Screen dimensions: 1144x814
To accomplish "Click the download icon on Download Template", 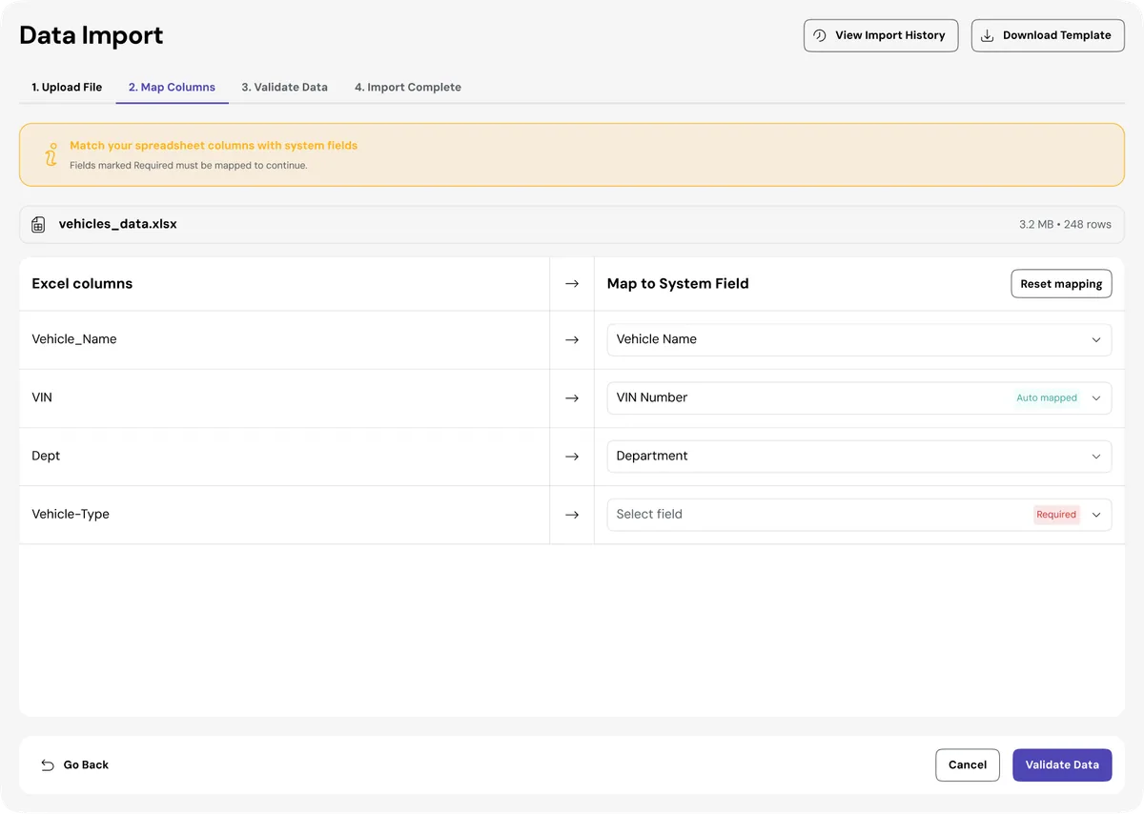I will 986,35.
